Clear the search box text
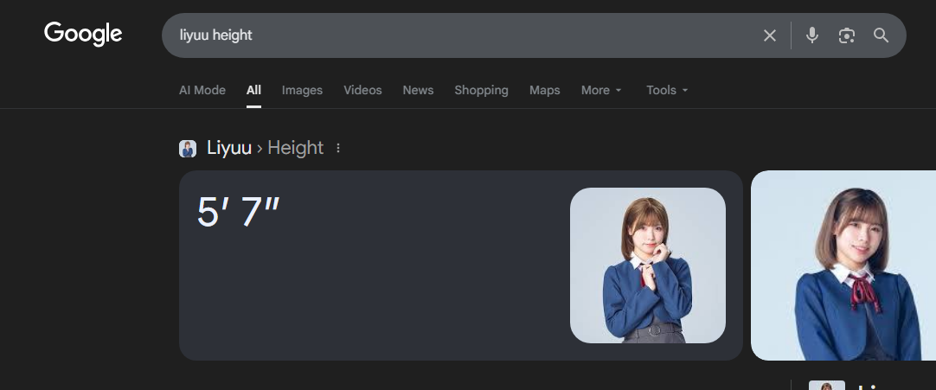This screenshot has width=936, height=390. [x=769, y=35]
